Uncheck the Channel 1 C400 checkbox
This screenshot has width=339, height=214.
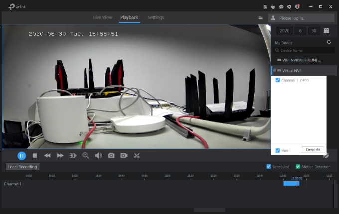click(x=278, y=80)
